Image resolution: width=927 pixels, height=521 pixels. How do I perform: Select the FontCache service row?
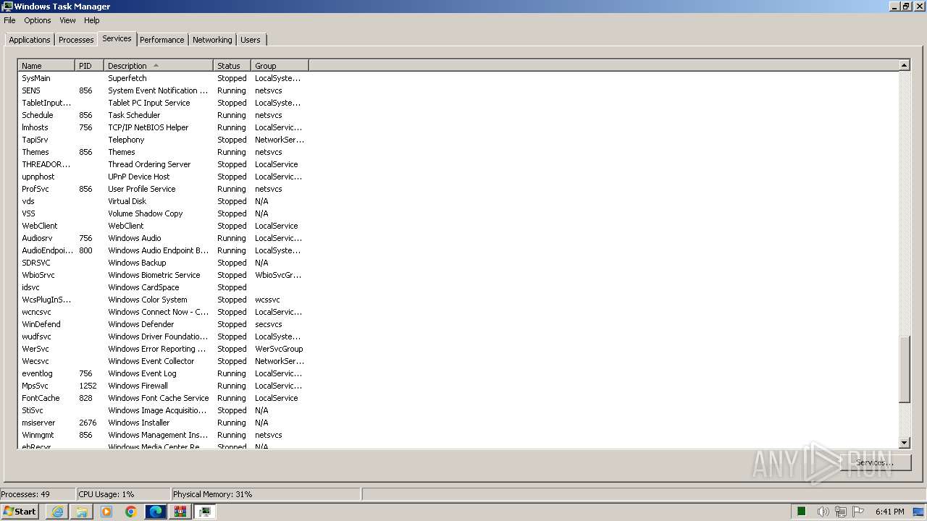click(x=163, y=398)
